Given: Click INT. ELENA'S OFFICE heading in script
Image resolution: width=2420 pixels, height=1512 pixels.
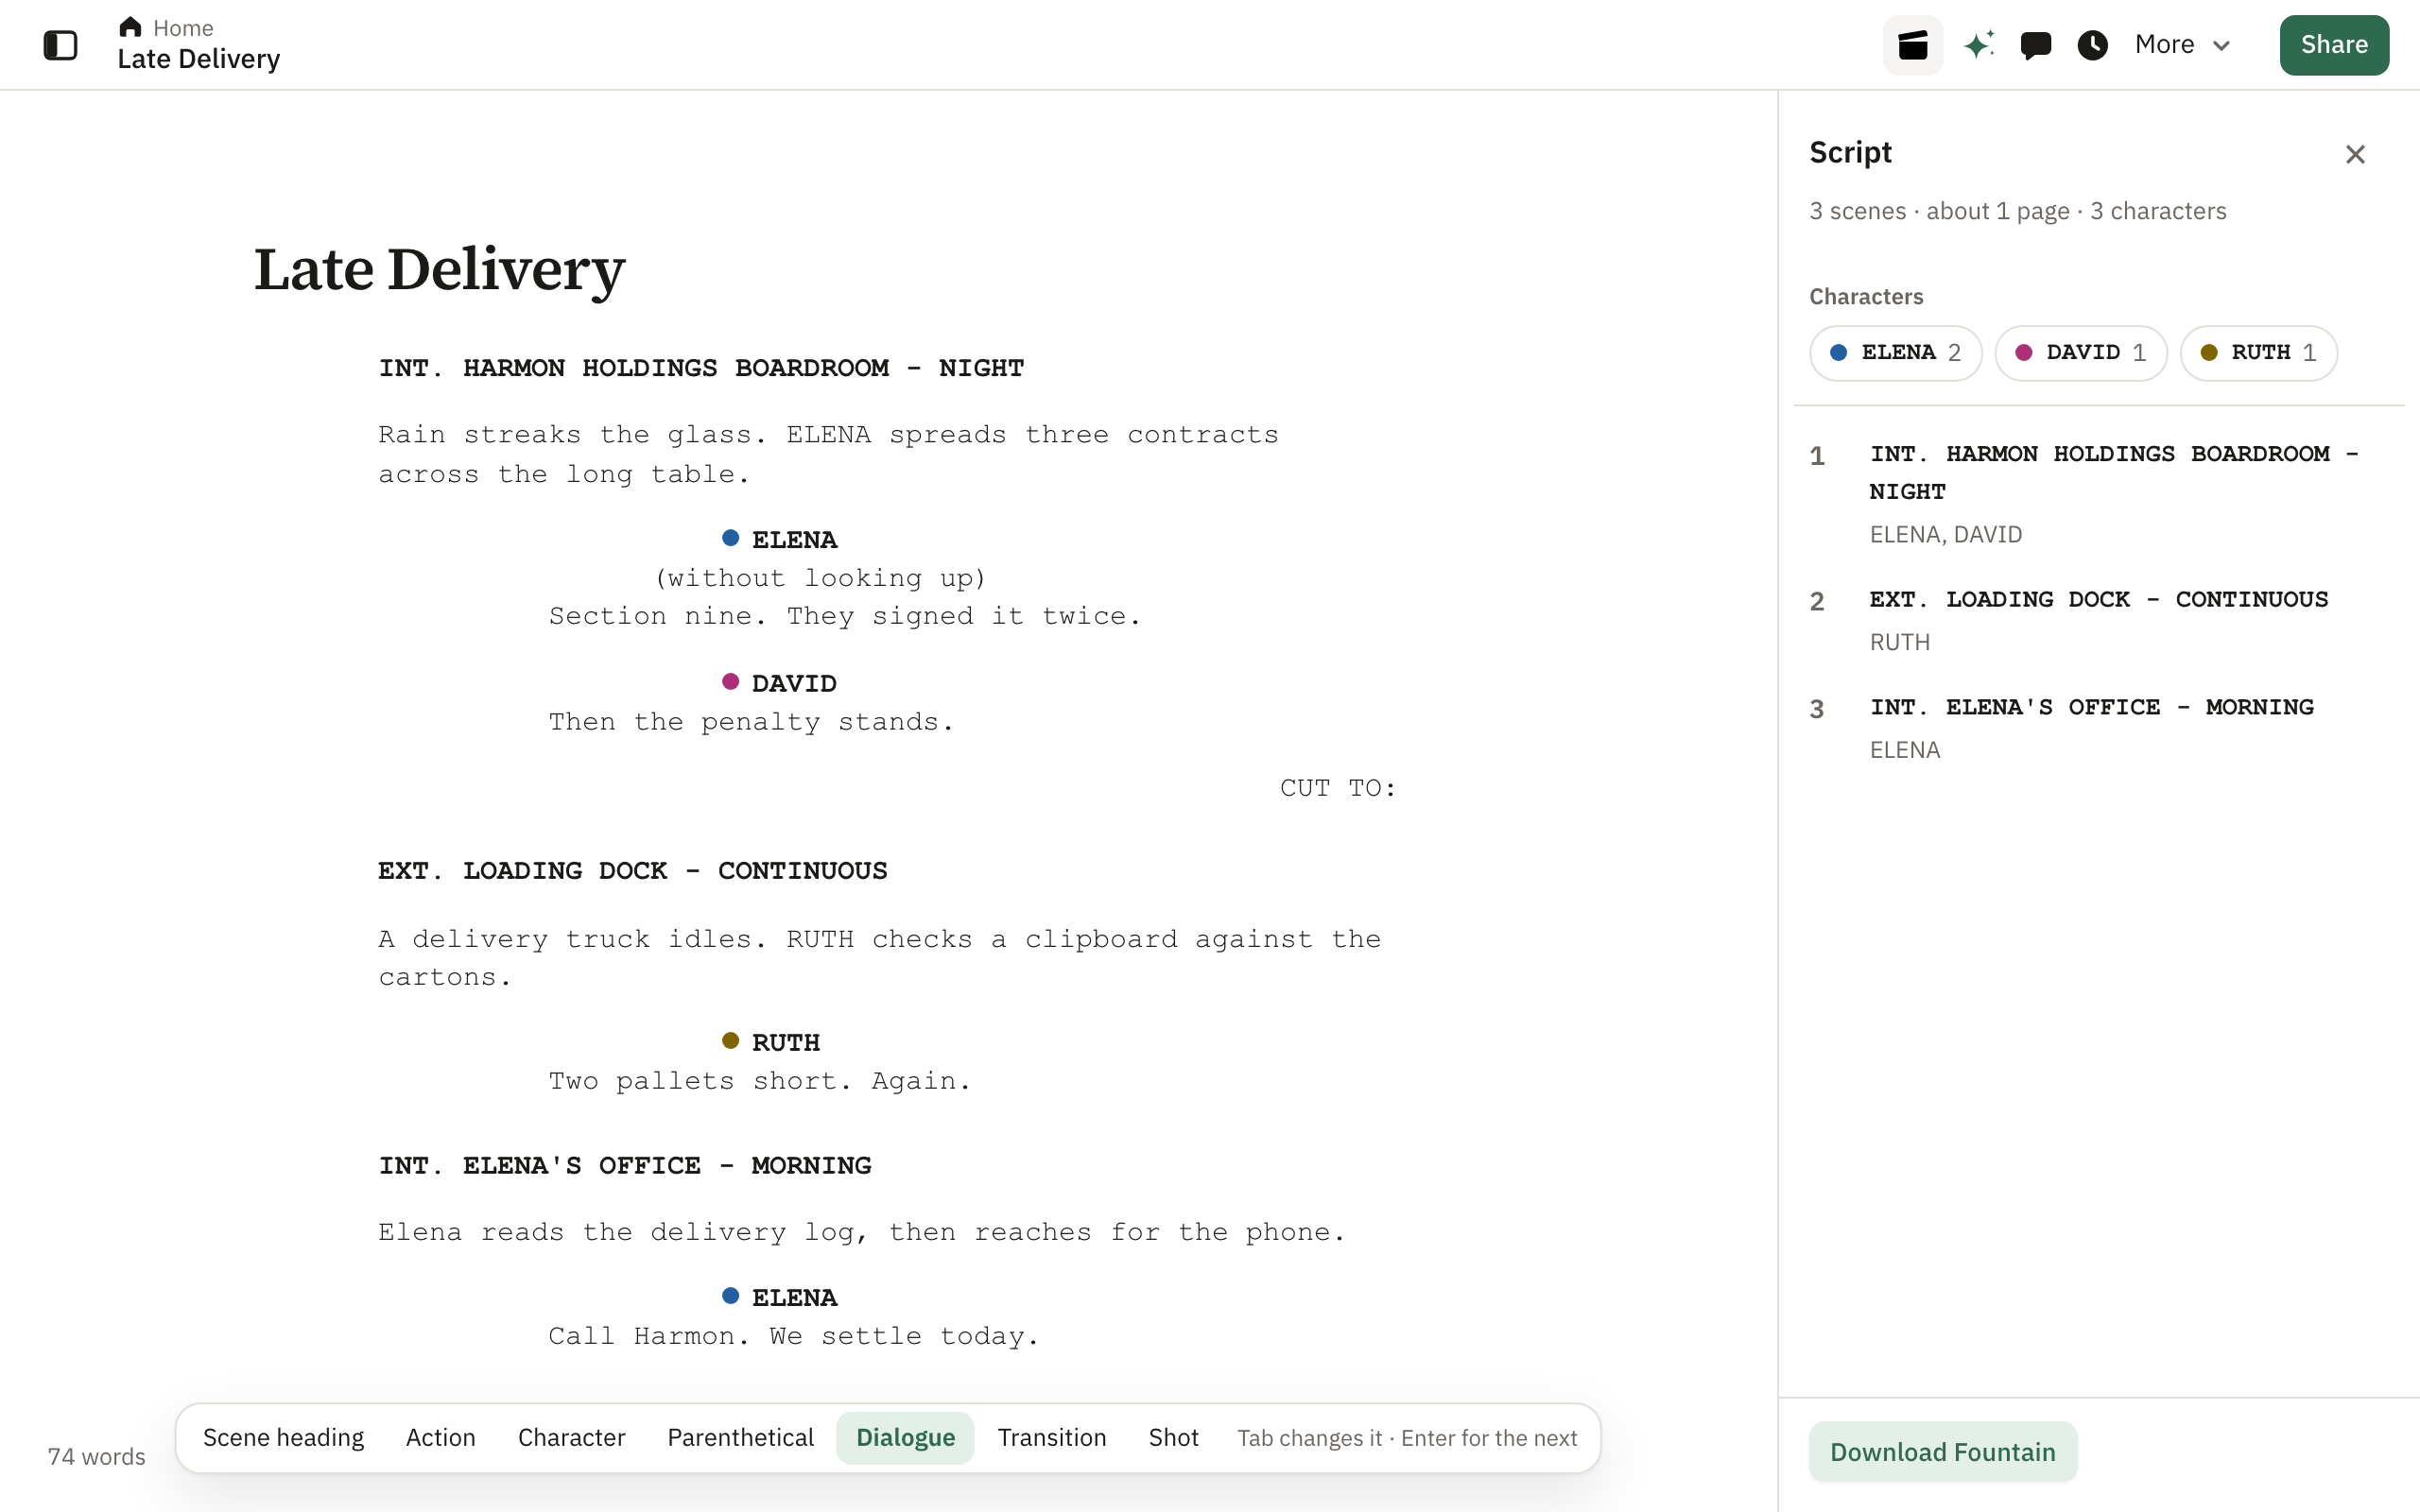Looking at the screenshot, I should [625, 1166].
